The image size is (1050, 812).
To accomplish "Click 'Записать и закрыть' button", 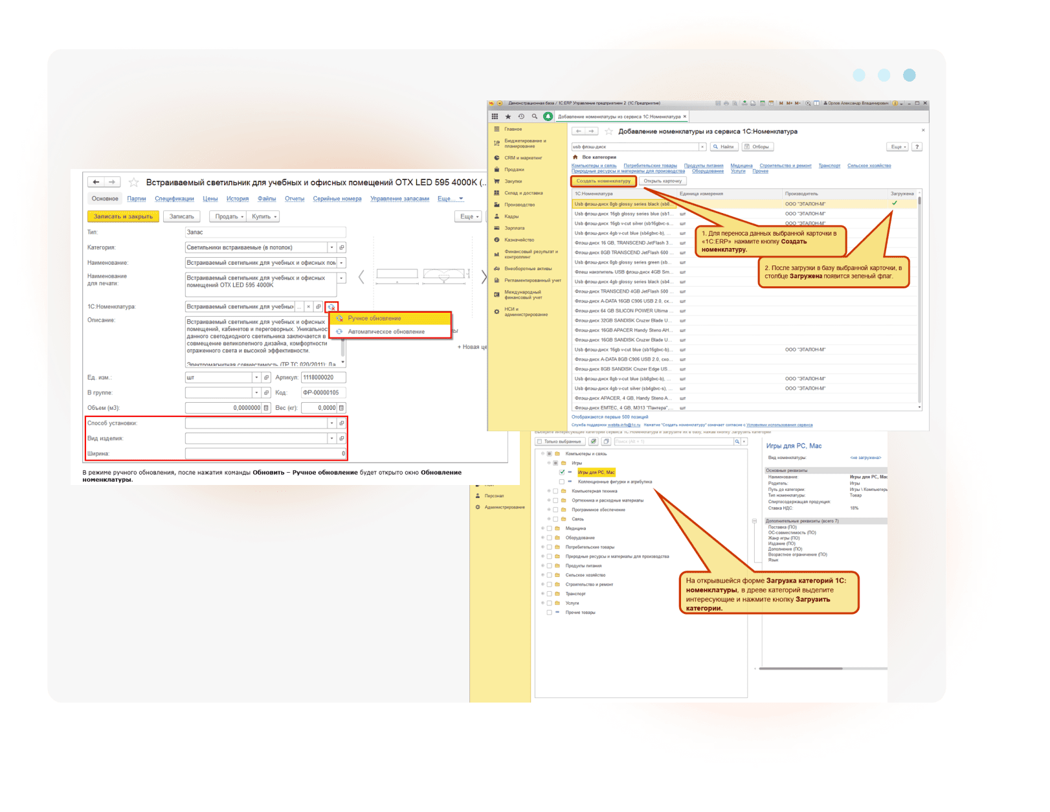I will 123,217.
